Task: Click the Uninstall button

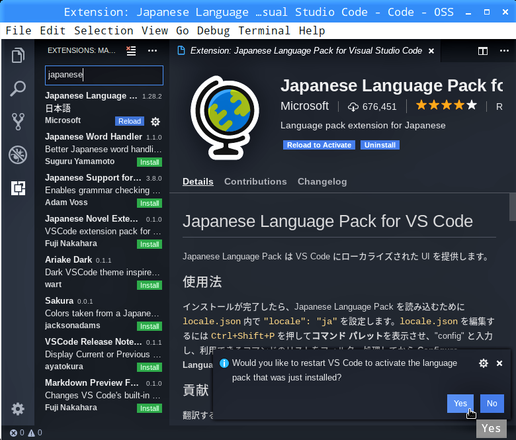Action: pyautogui.click(x=380, y=145)
